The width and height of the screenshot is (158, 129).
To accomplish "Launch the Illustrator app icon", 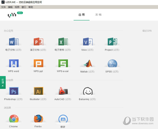I will pyautogui.click(x=38, y=91).
